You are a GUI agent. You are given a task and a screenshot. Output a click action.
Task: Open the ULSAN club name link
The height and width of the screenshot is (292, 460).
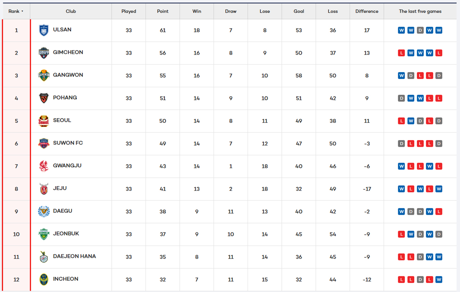[62, 30]
